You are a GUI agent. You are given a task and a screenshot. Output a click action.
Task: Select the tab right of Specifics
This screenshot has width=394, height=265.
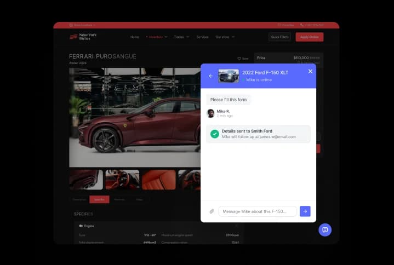tap(119, 199)
